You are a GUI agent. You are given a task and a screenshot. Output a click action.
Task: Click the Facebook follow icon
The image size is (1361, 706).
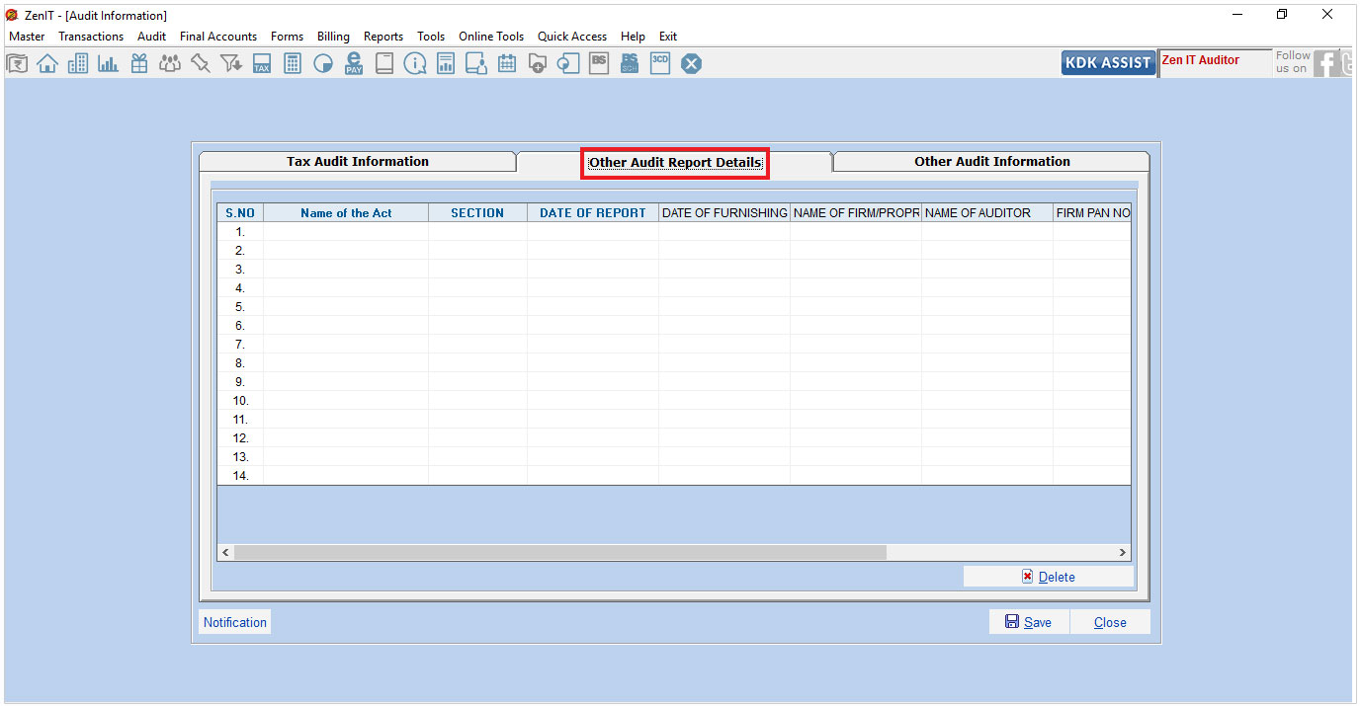click(x=1325, y=64)
